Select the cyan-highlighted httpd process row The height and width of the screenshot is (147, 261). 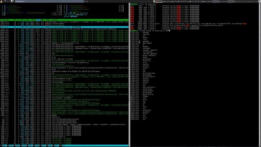click(64, 27)
